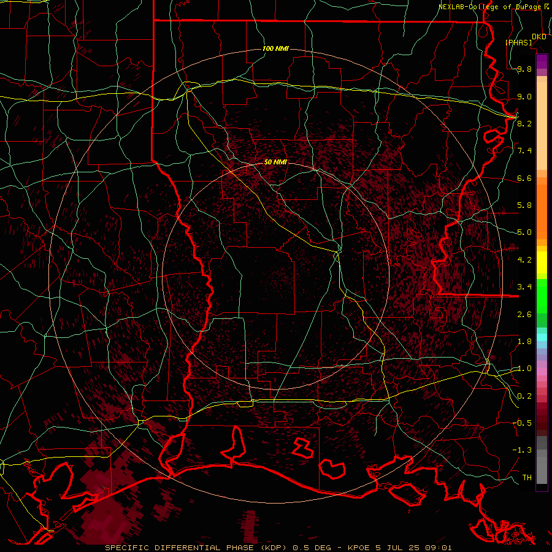Click the Specific Differential Phase KDP caption
The image size is (552, 552).
tap(278, 548)
